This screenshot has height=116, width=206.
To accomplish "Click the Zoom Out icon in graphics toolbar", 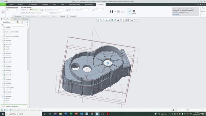I will [104, 20].
